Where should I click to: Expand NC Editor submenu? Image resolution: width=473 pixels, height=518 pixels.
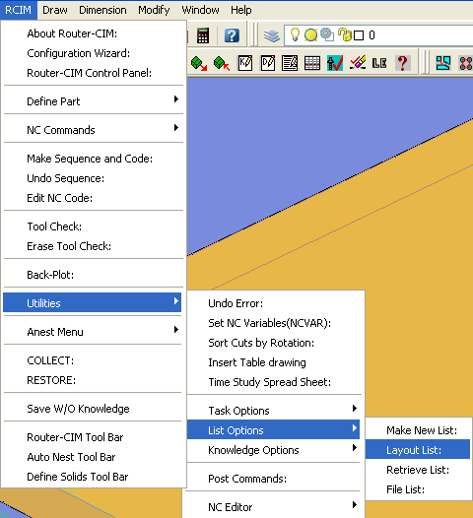[274, 507]
